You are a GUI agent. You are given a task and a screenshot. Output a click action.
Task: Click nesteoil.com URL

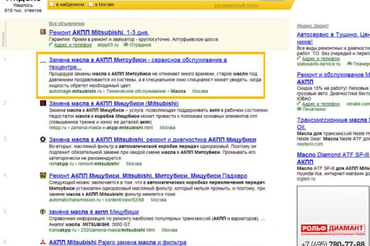point(310,144)
